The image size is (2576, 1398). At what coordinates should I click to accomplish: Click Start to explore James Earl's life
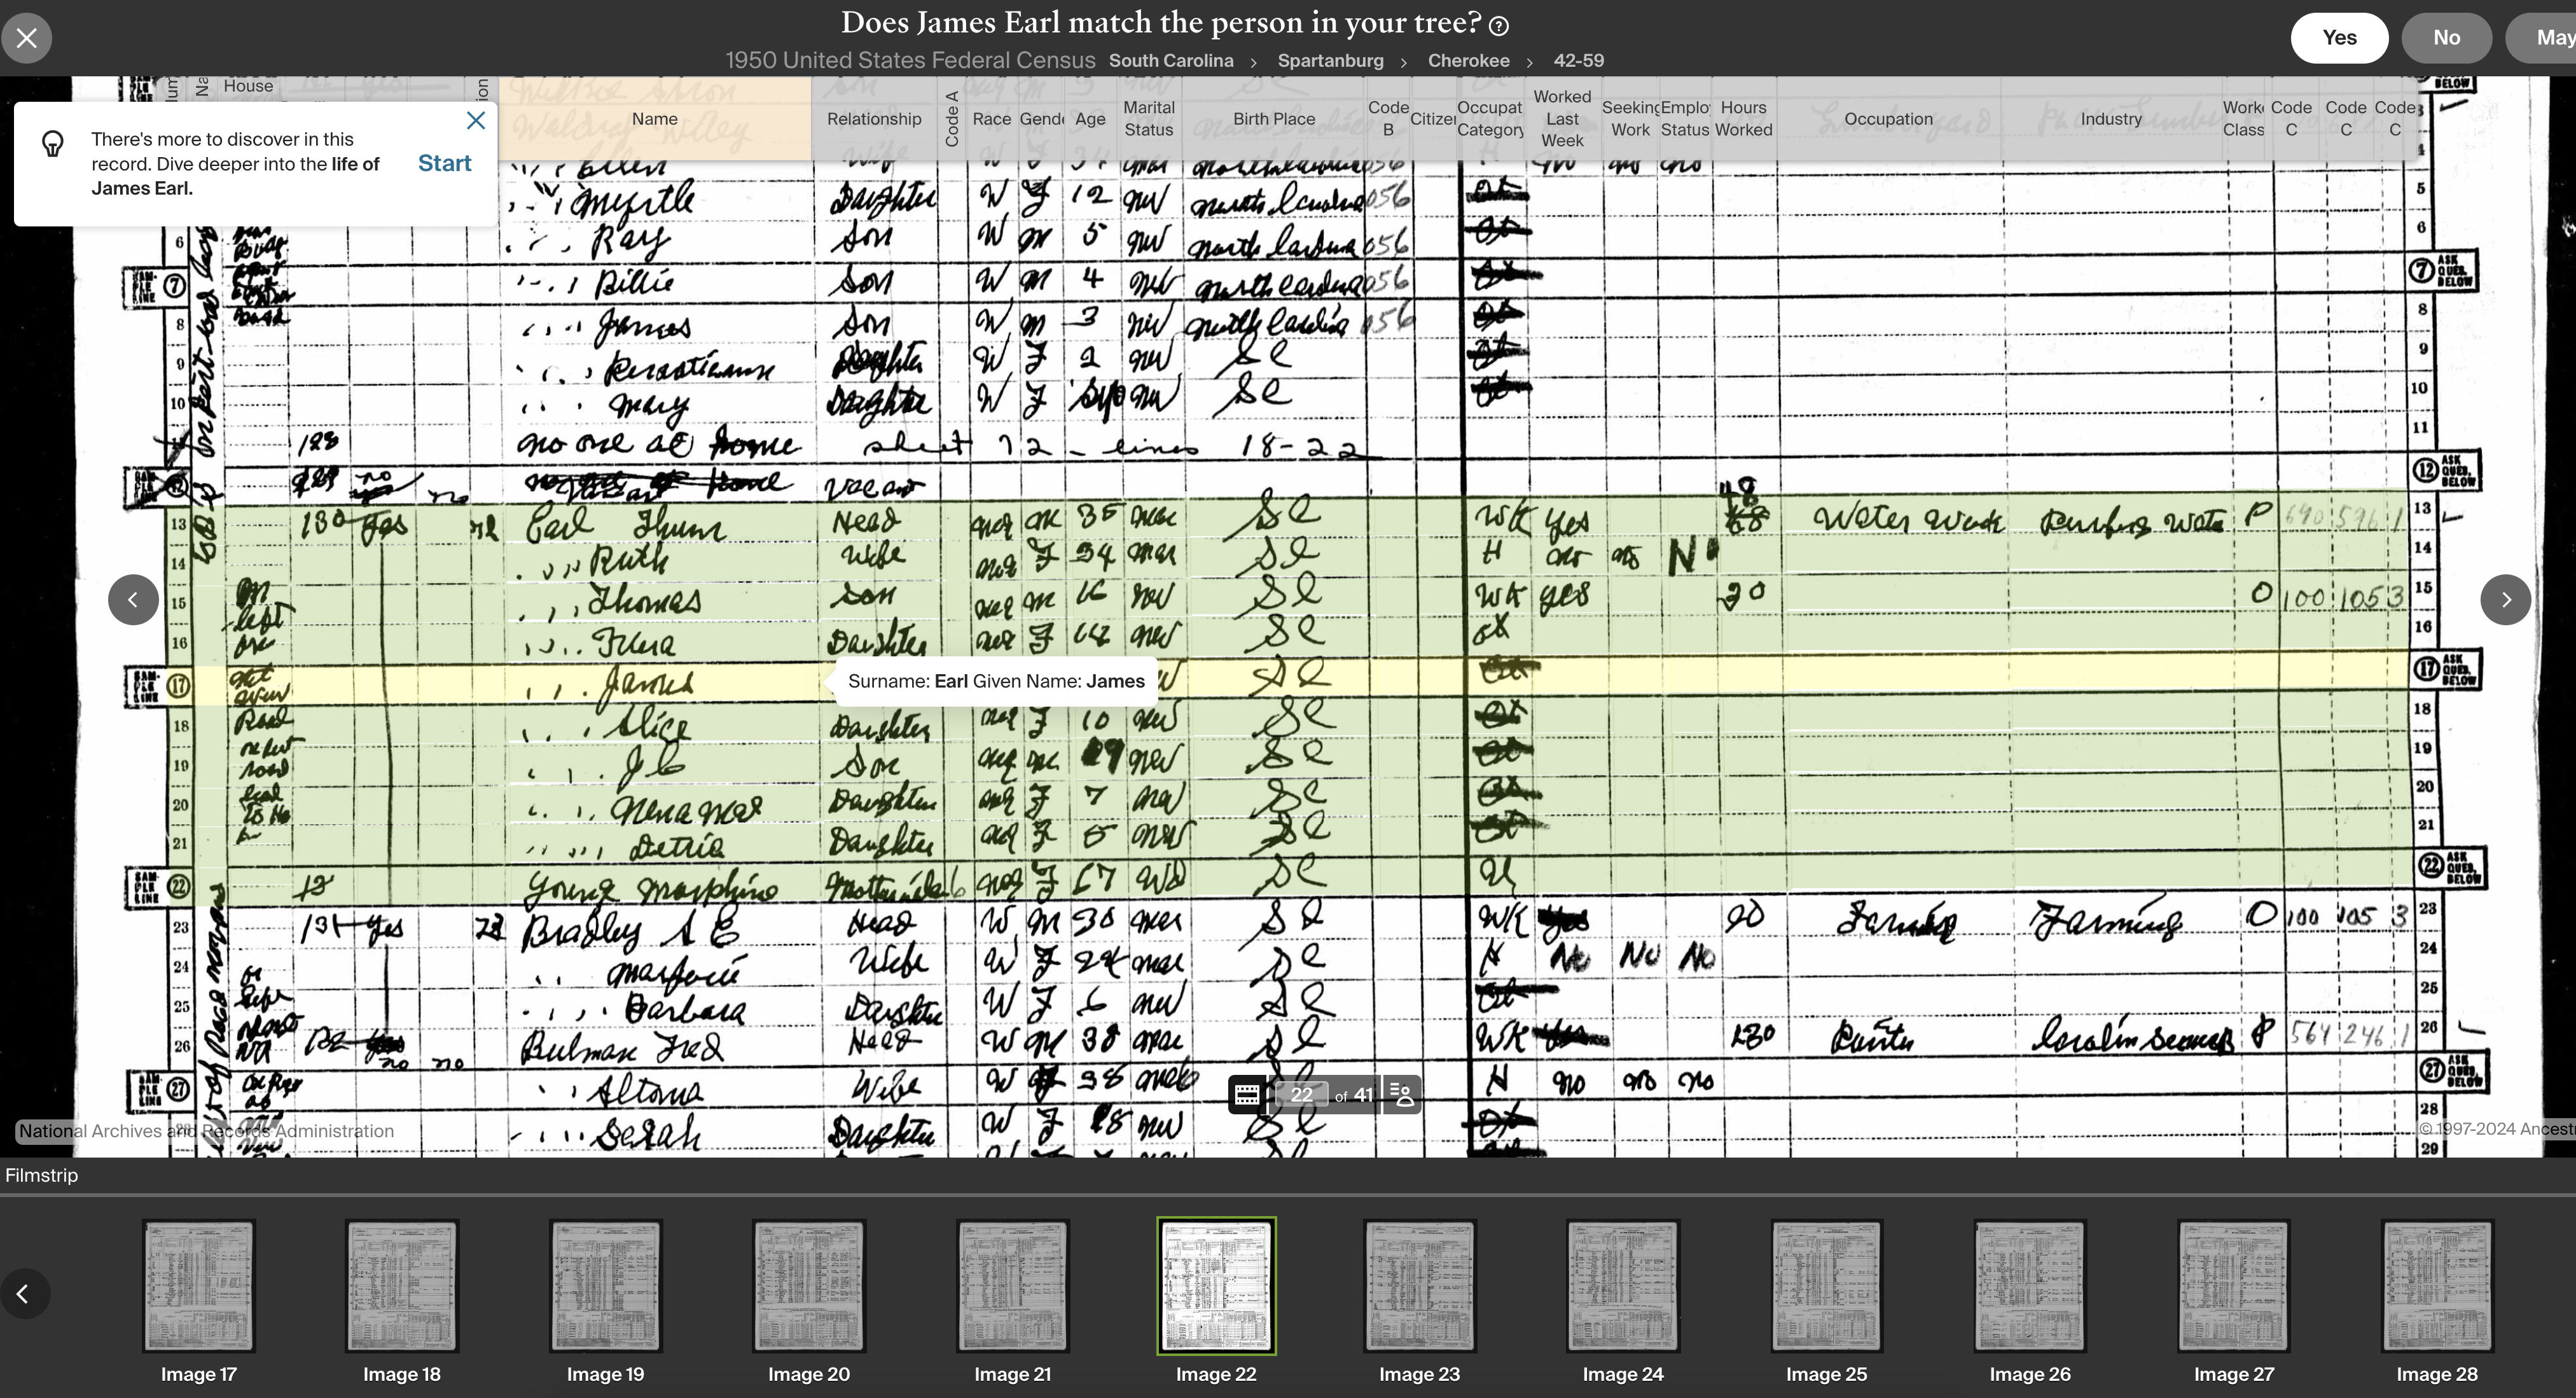(x=444, y=163)
